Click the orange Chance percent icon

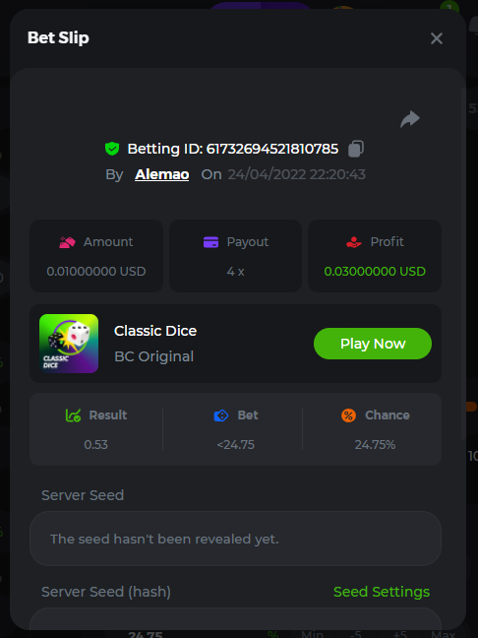348,415
